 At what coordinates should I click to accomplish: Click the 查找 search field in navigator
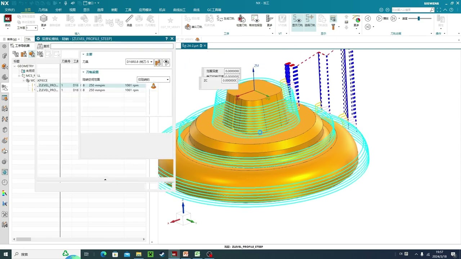coord(112,46)
